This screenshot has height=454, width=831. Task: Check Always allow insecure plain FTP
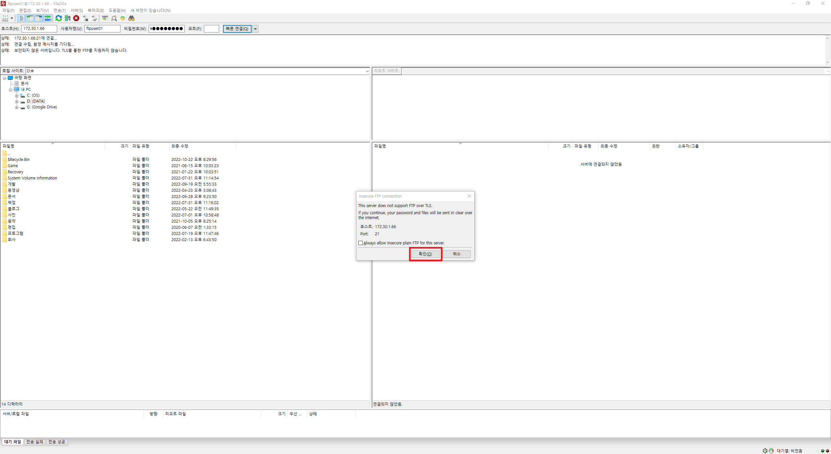(x=360, y=243)
